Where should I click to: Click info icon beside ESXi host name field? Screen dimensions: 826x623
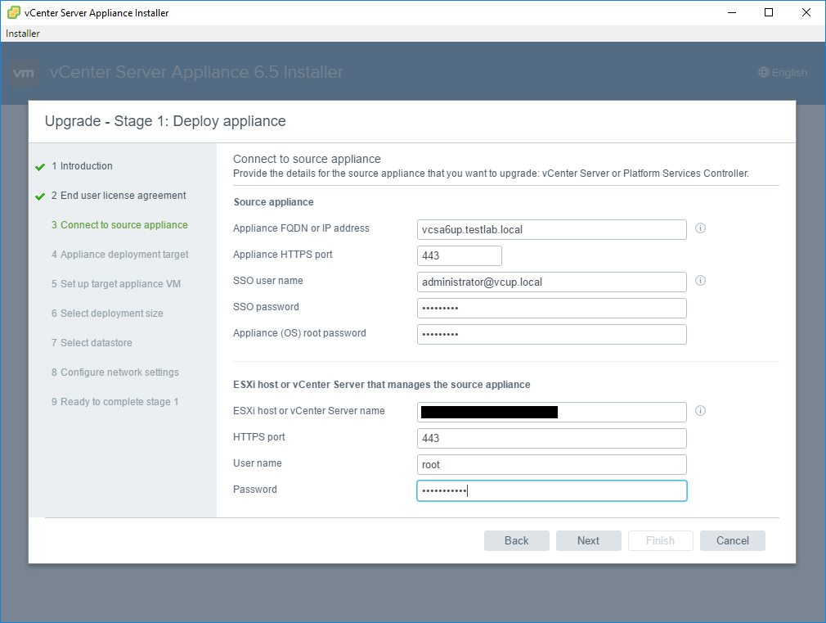[x=700, y=410]
